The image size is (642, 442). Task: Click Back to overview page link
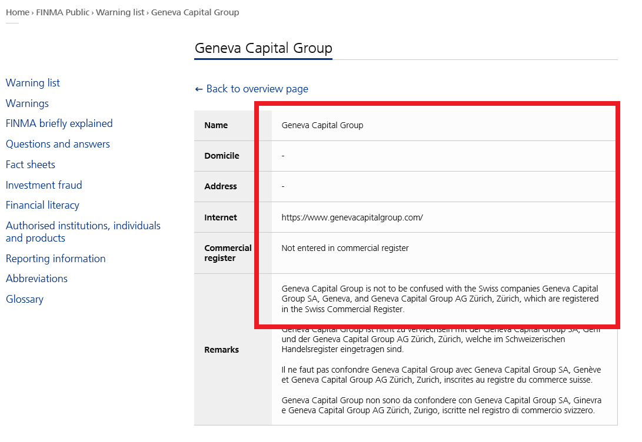[x=251, y=89]
